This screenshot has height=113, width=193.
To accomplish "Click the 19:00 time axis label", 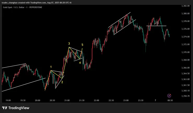I will (8, 100).
